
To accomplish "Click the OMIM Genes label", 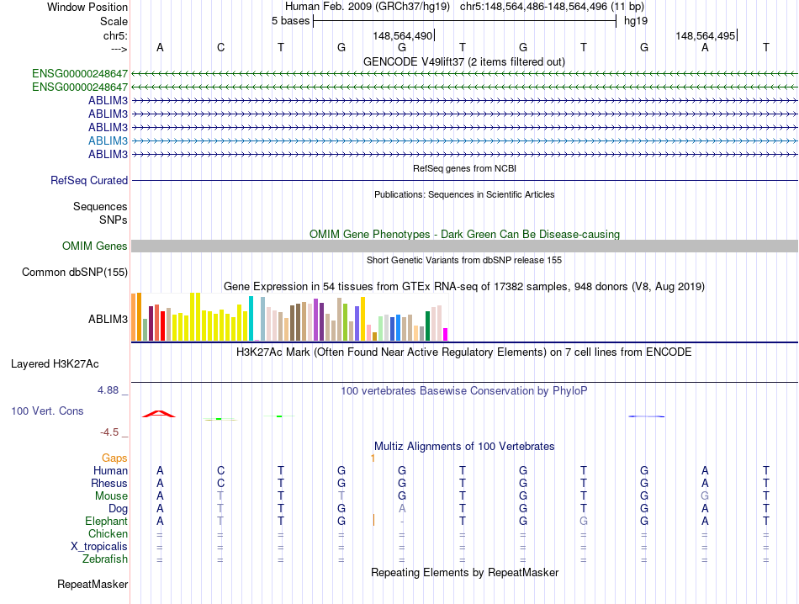I will pyautogui.click(x=94, y=246).
